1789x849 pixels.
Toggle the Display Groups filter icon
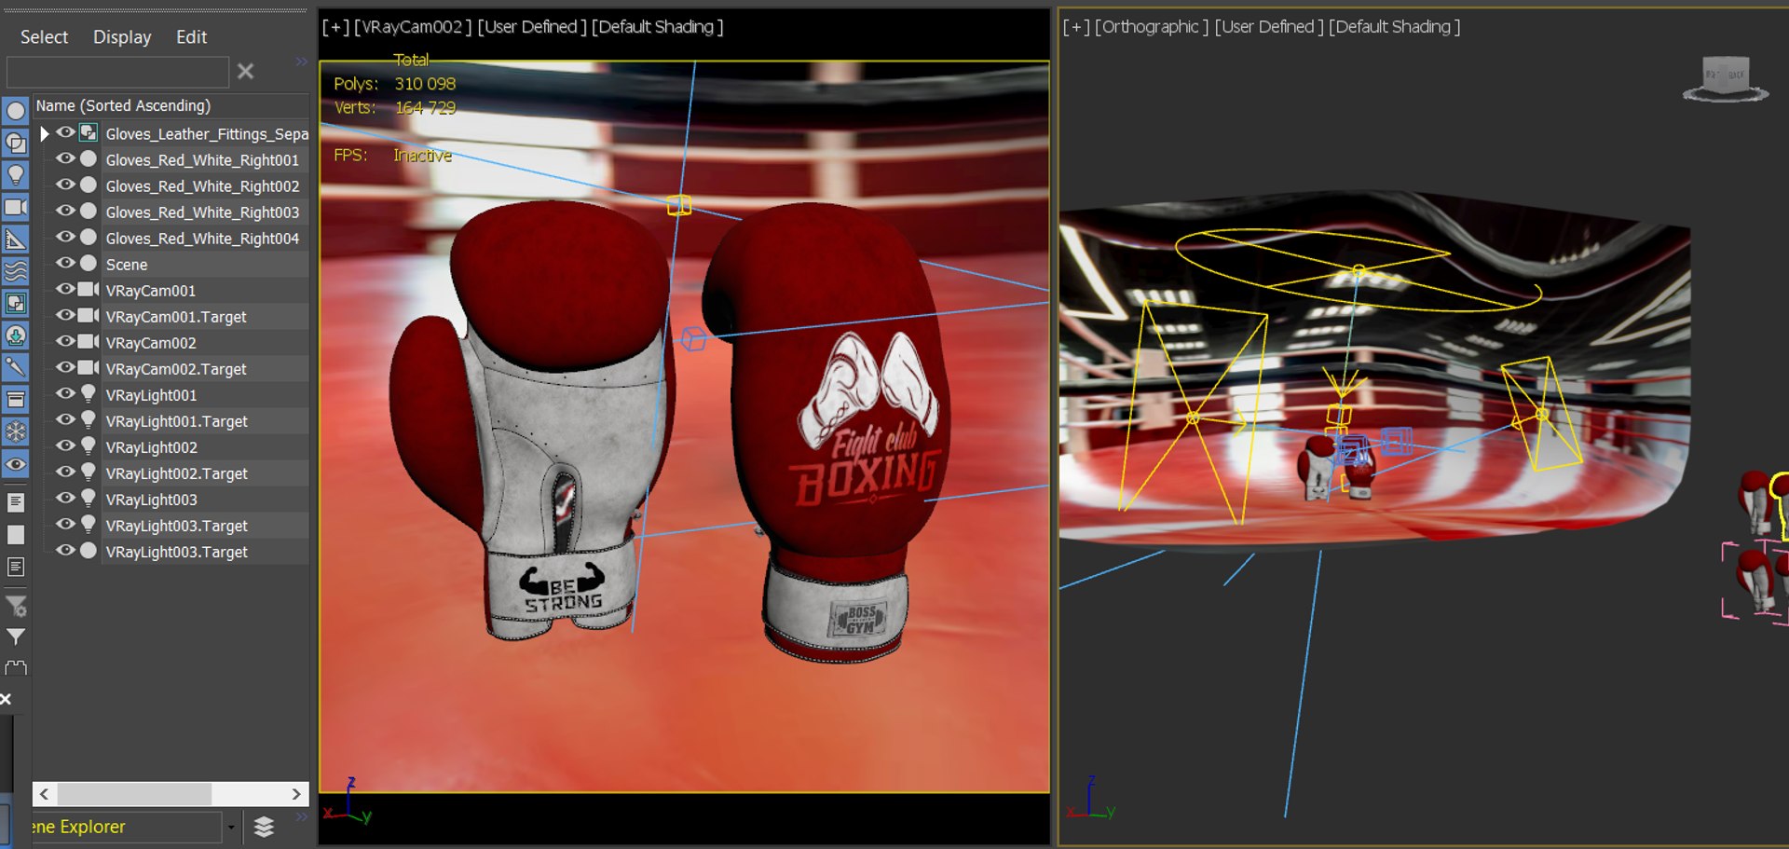(16, 303)
